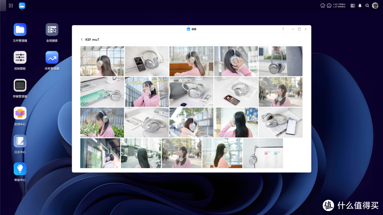The height and width of the screenshot is (215, 383).
Task: Check the RAM usage gauge
Action: point(329,6)
